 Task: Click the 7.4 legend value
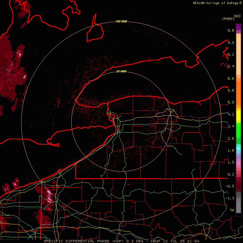click(231, 66)
